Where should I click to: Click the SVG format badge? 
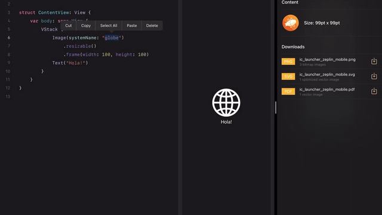click(288, 76)
